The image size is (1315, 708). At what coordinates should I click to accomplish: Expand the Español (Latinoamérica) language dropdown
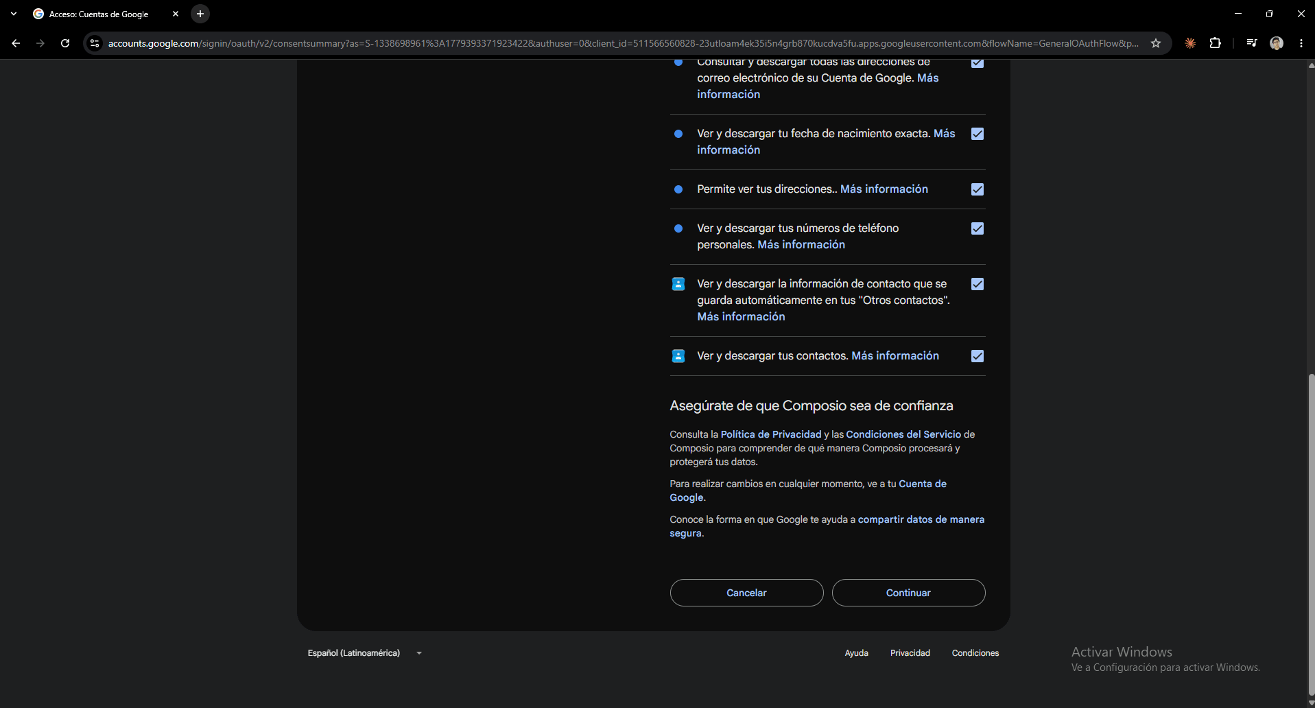pyautogui.click(x=365, y=653)
